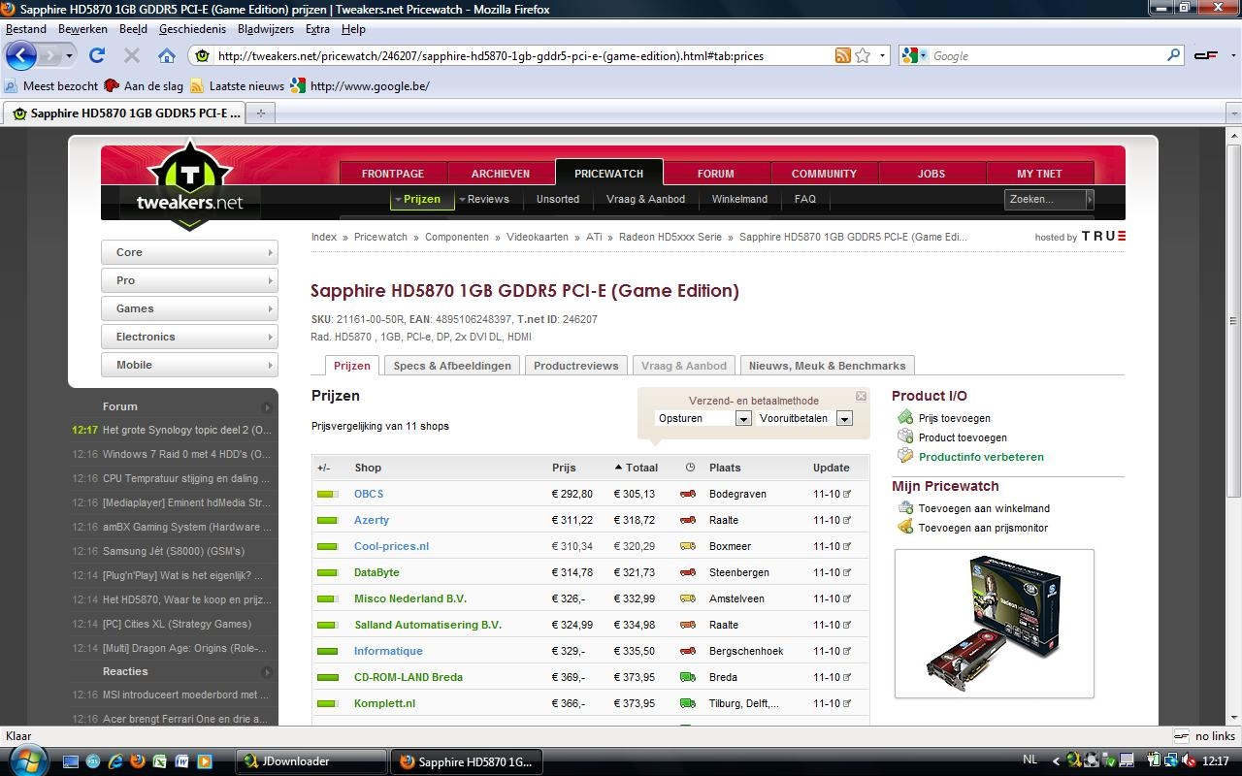The image size is (1242, 776).
Task: Open forum topic 'Het grote Synology topic deel 2'
Action: tap(186, 430)
